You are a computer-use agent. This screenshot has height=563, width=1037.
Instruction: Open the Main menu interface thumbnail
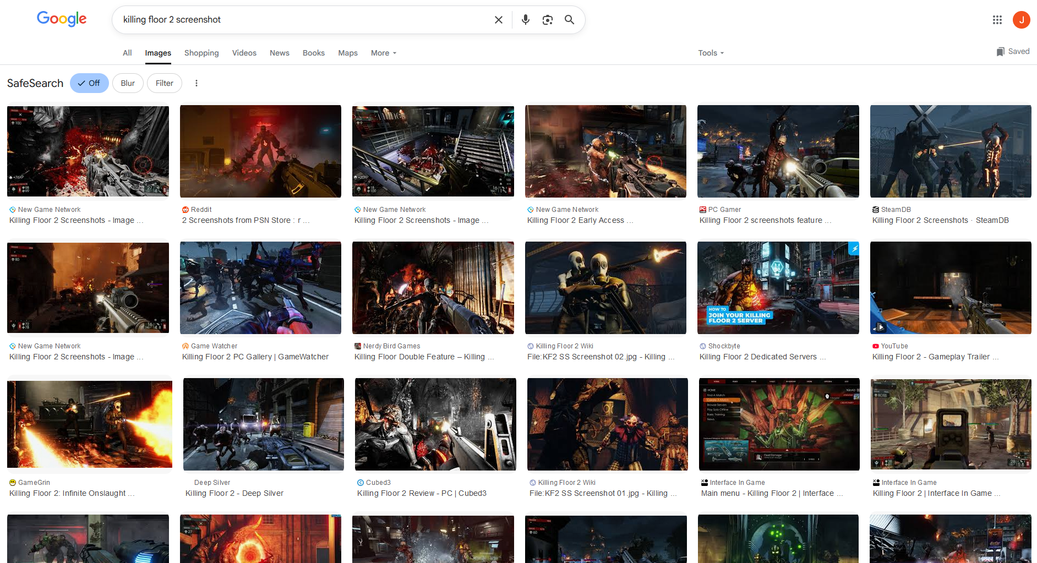click(x=779, y=424)
